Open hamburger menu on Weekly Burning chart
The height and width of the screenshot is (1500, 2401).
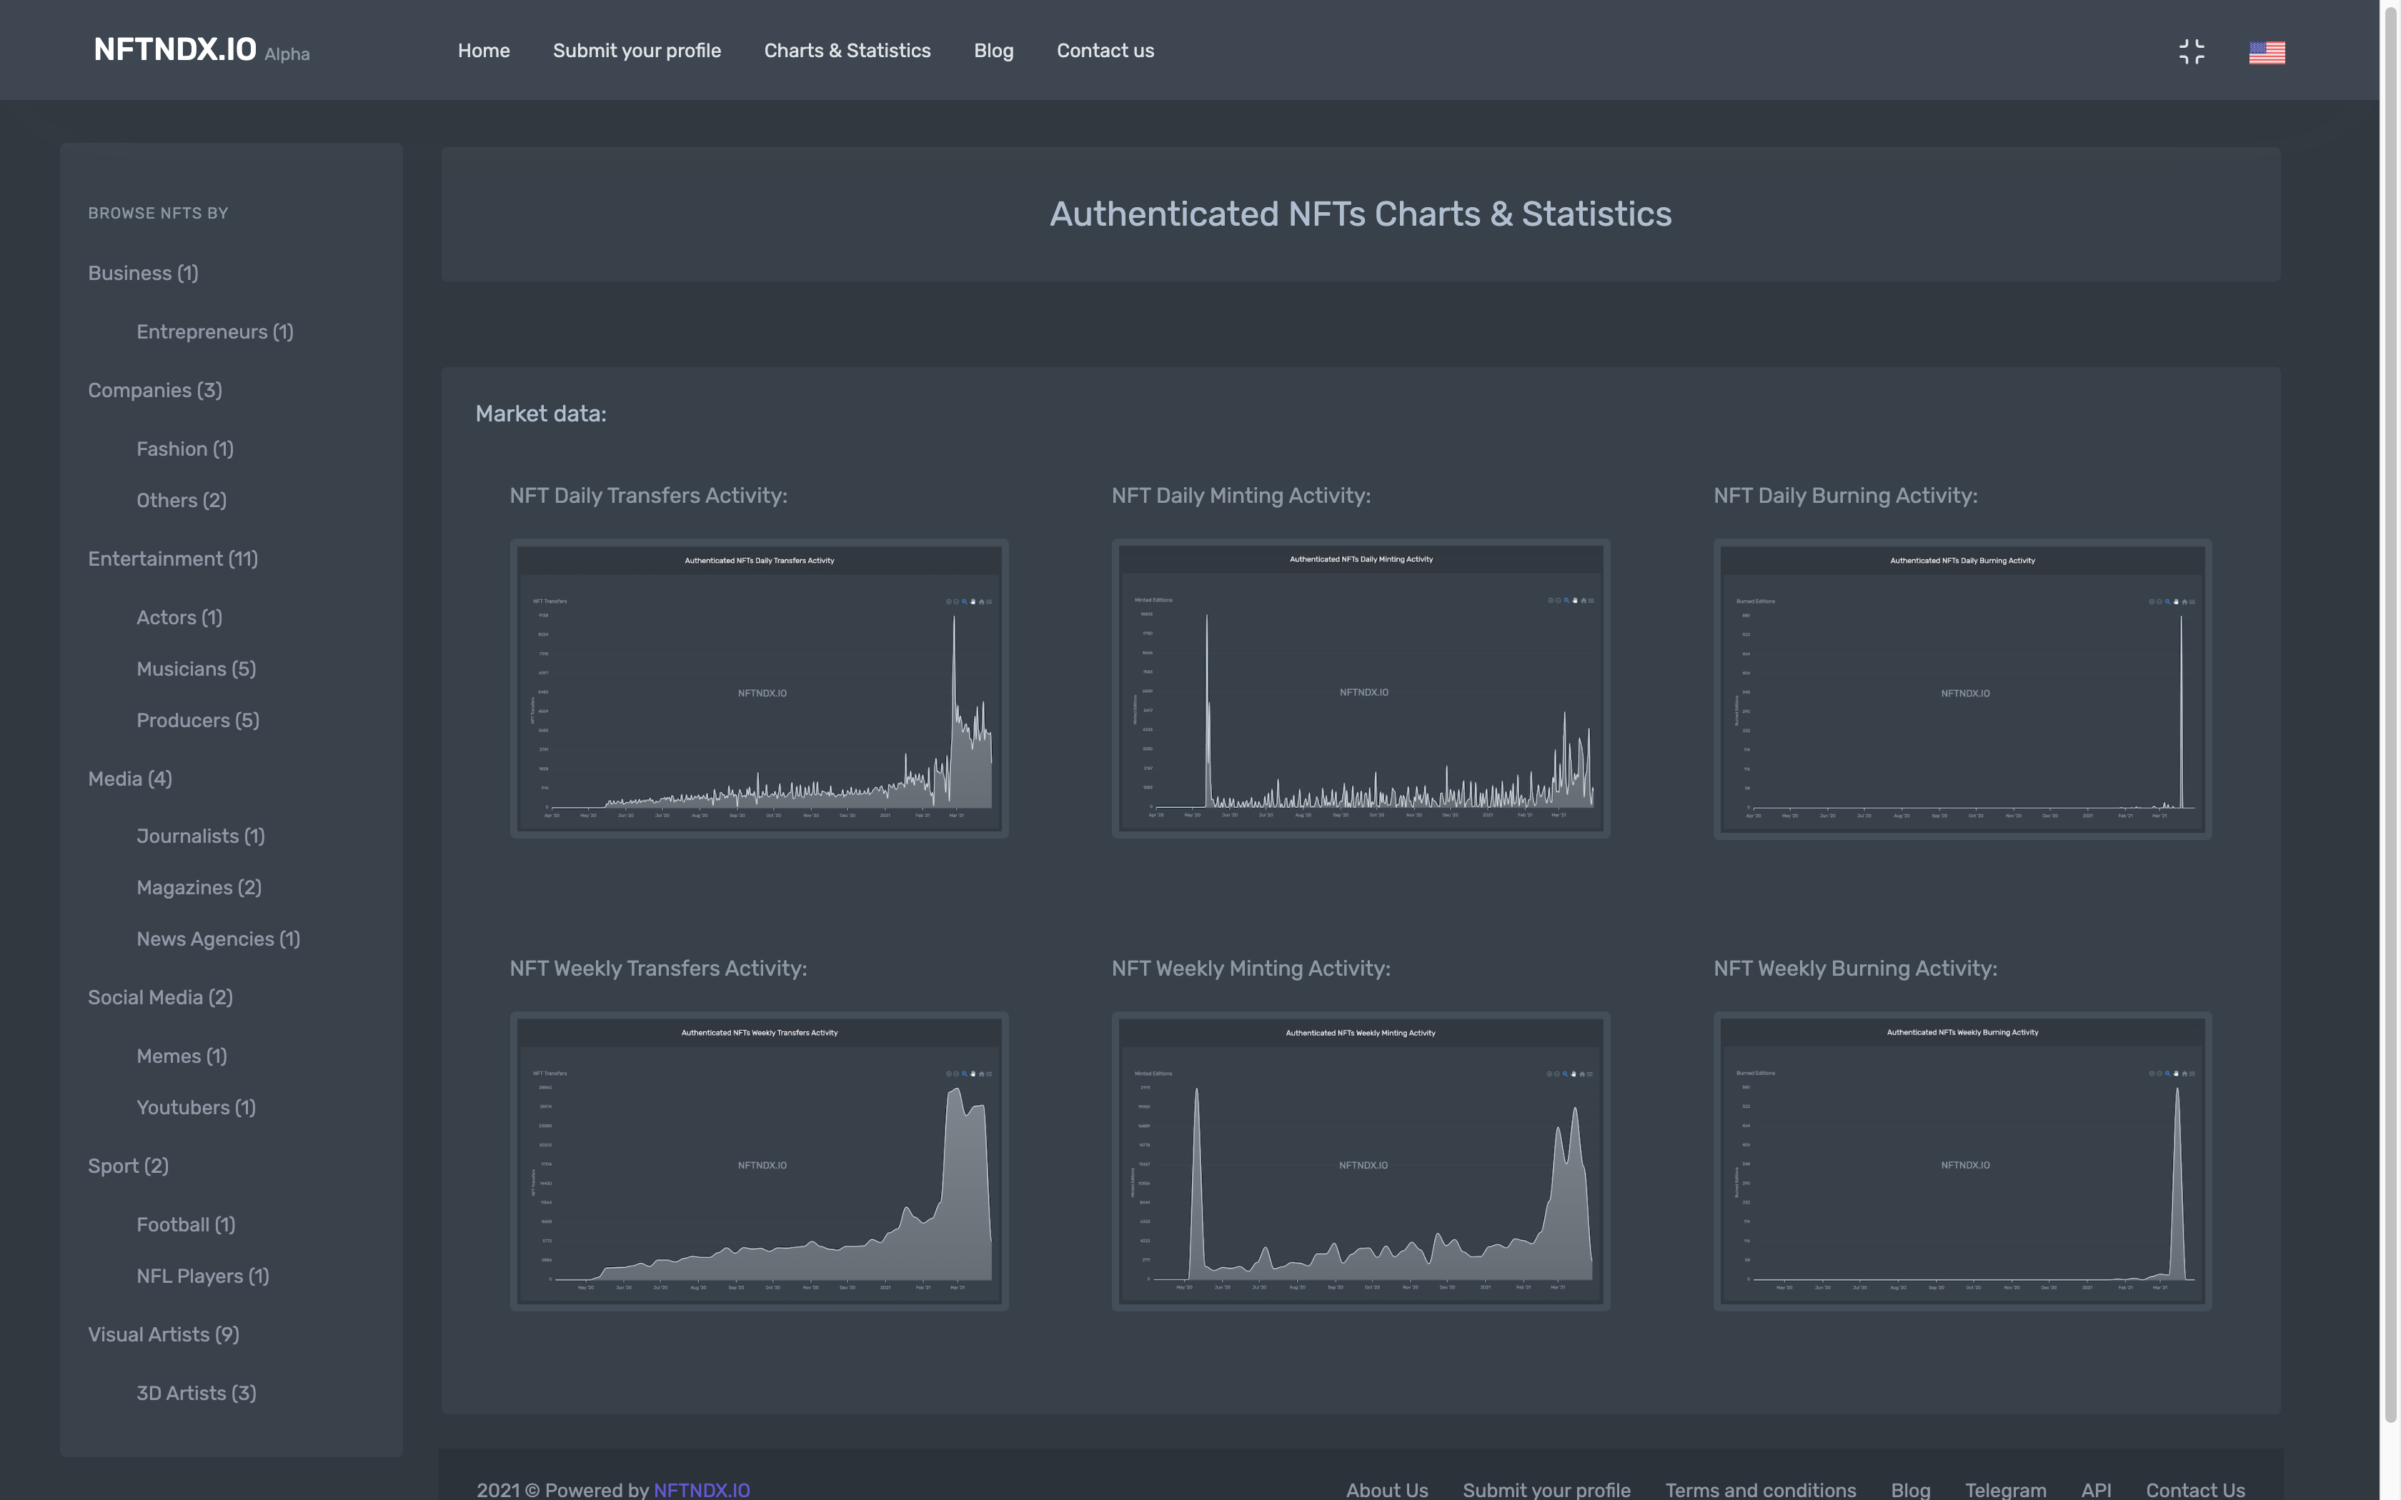click(2192, 1072)
